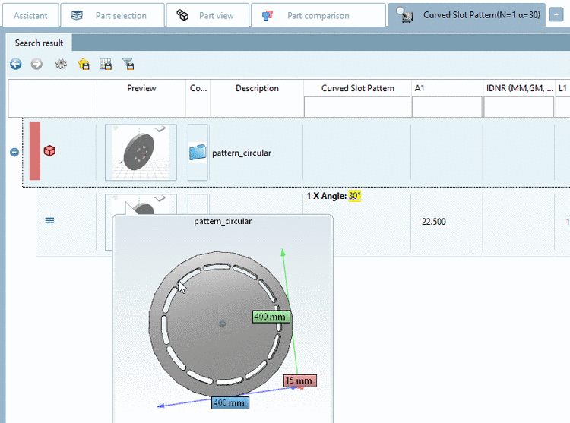Click the IDNR column filter field
Viewport: 570px width, 423px height.
pos(518,107)
